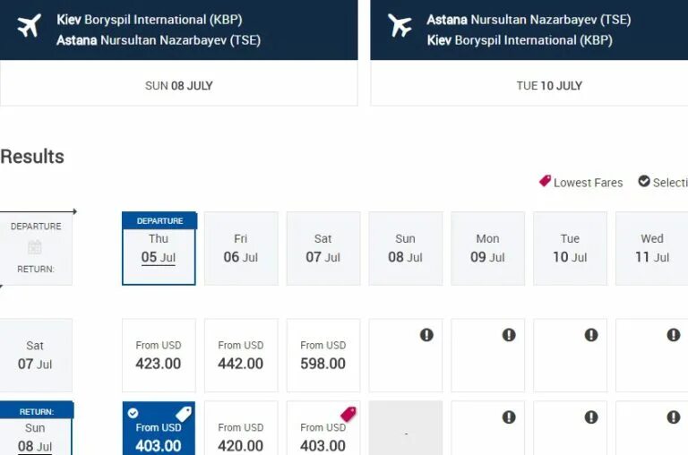This screenshot has height=455, width=688.
Task: Click the pink lowest-fare tag on 403.00
Action: click(348, 414)
